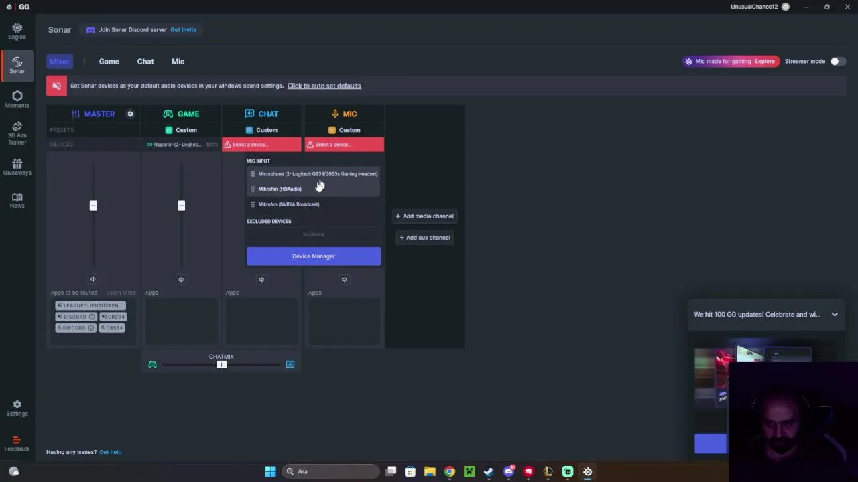The image size is (858, 482).
Task: Mute the Mic channel
Action: point(345,279)
